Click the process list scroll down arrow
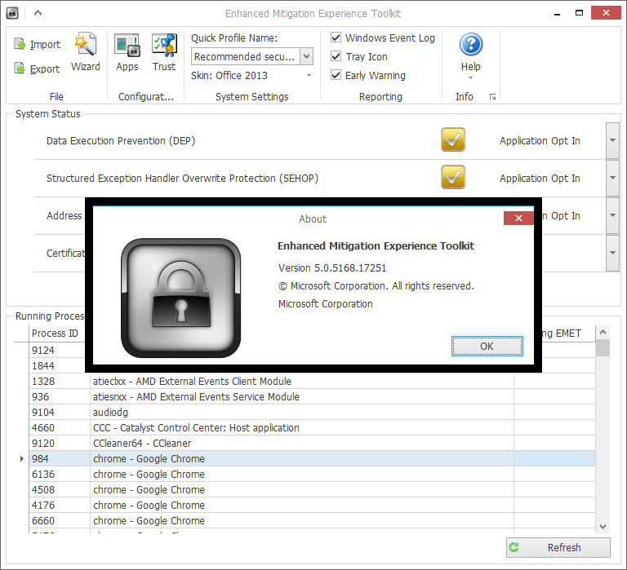Image resolution: width=627 pixels, height=570 pixels. [603, 527]
